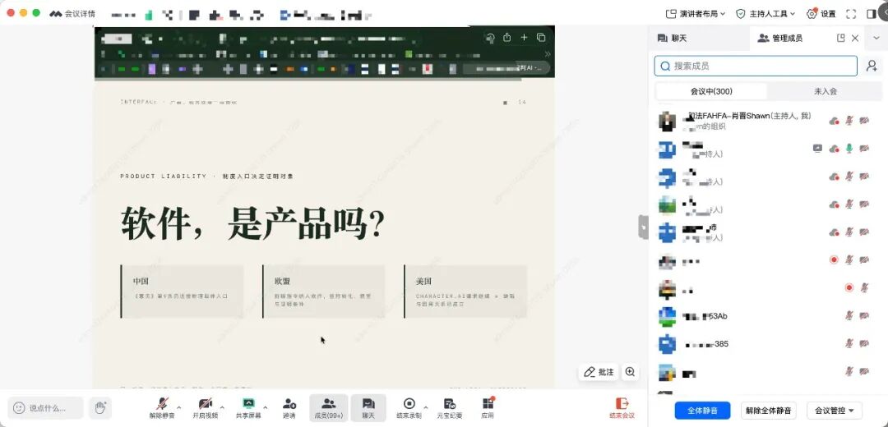Click the 全体静音 mute all button
The width and height of the screenshot is (888, 427).
click(702, 411)
